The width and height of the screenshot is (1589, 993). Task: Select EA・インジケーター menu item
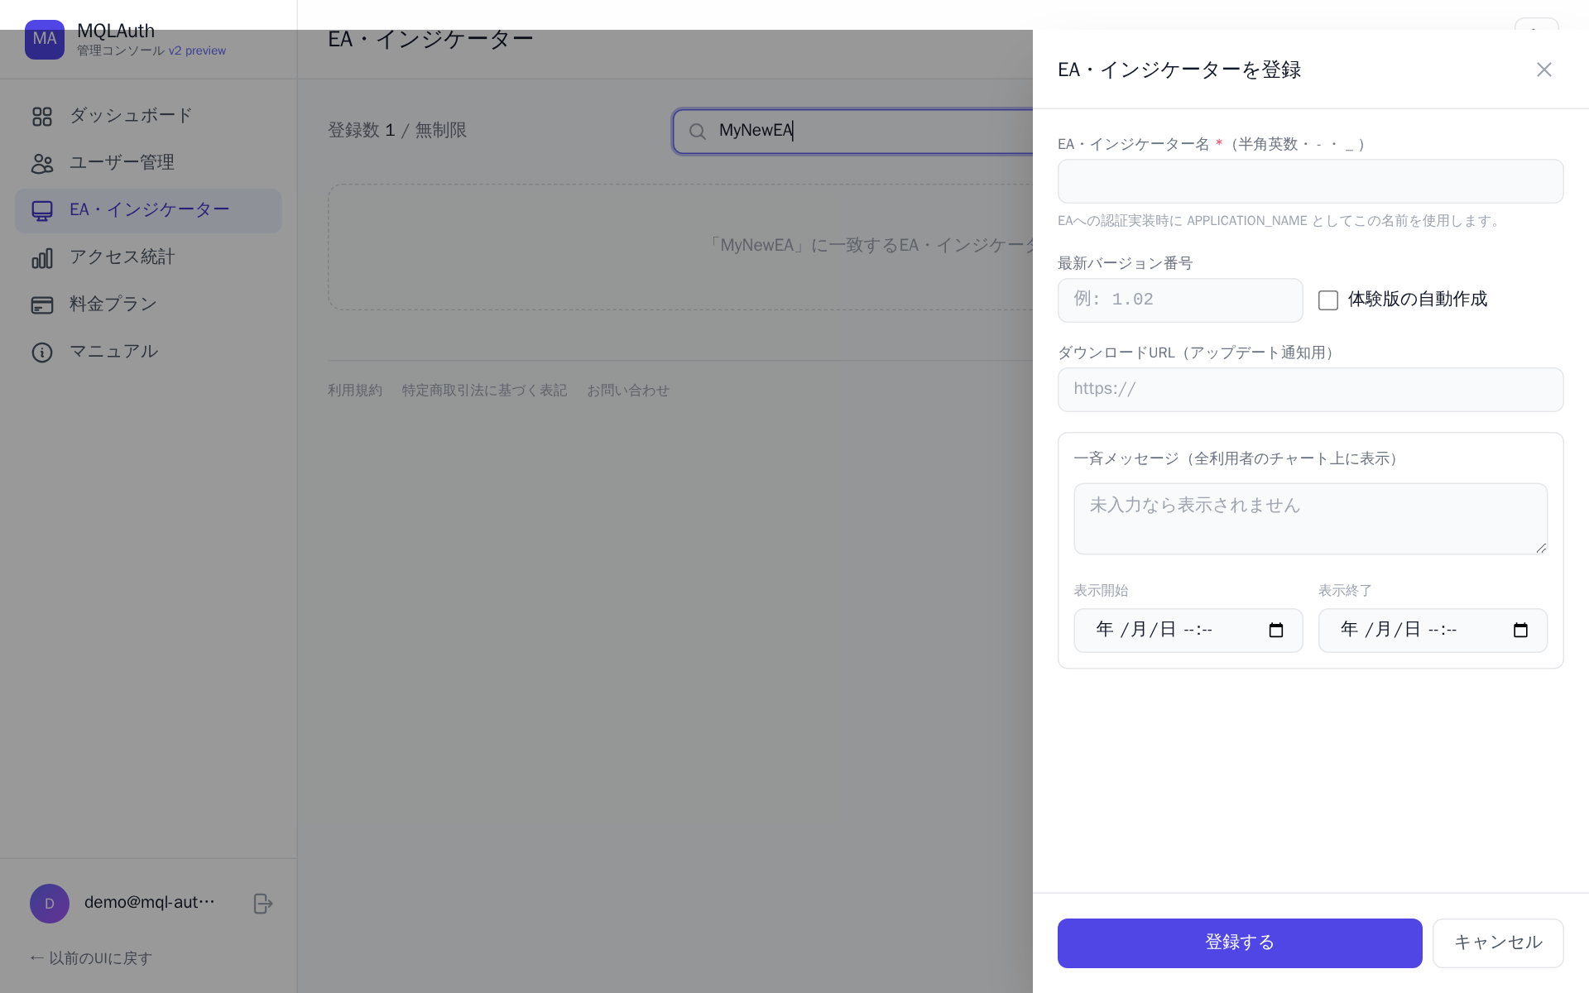(148, 210)
